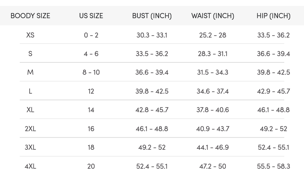This screenshot has height=175, width=304.
Task: Click the WAIST (INCH) column header
Action: click(213, 16)
